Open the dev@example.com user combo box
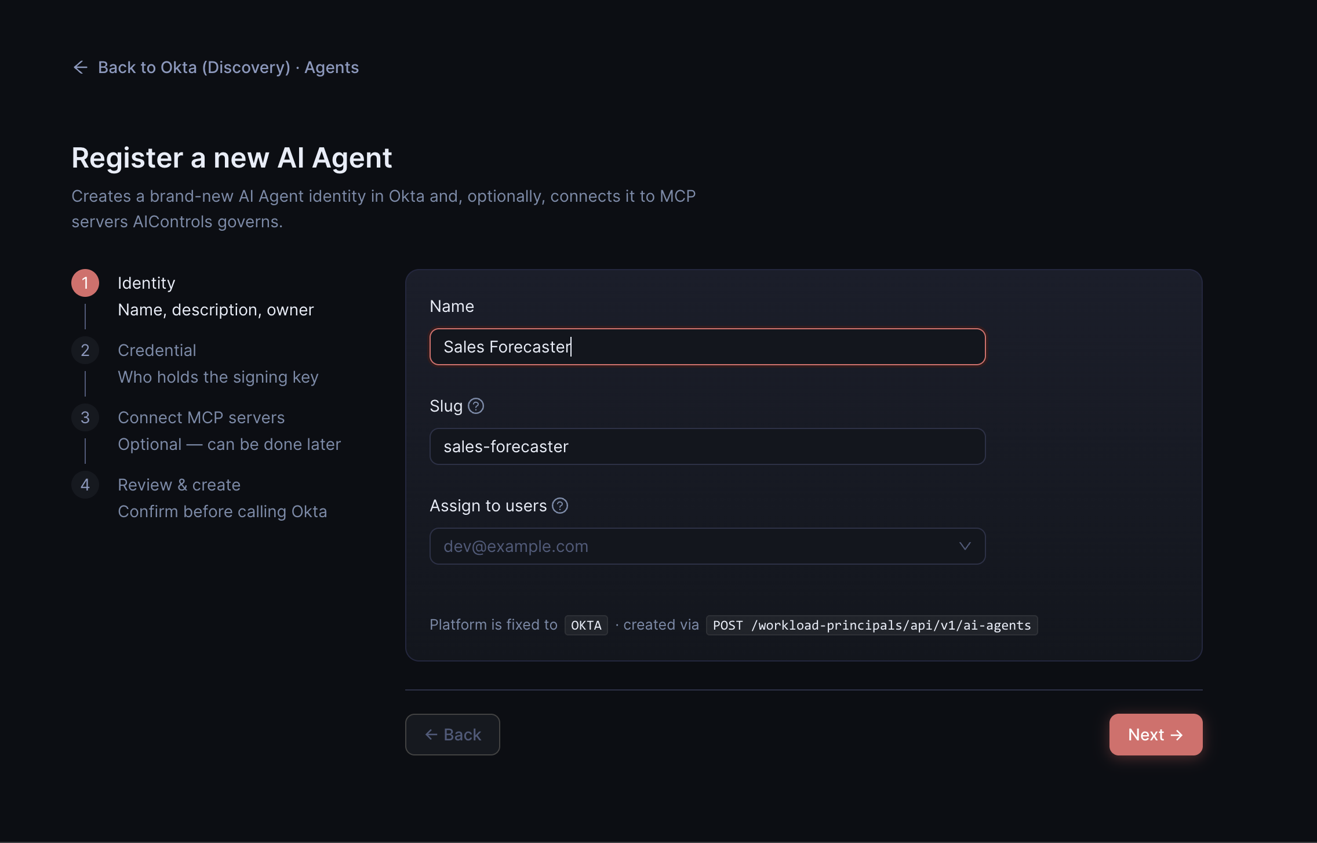This screenshot has width=1317, height=843. coord(707,546)
